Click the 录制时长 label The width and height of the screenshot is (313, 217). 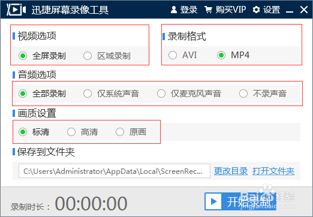tap(30, 207)
